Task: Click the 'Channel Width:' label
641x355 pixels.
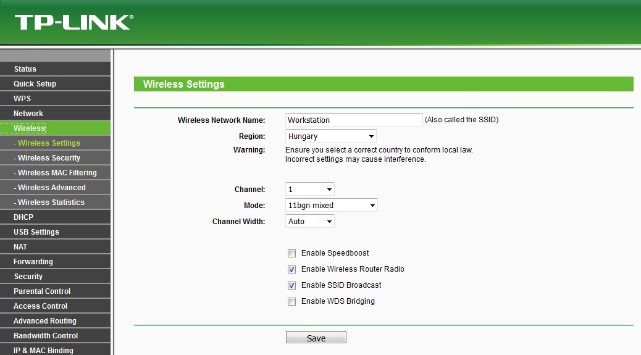Action: [238, 222]
